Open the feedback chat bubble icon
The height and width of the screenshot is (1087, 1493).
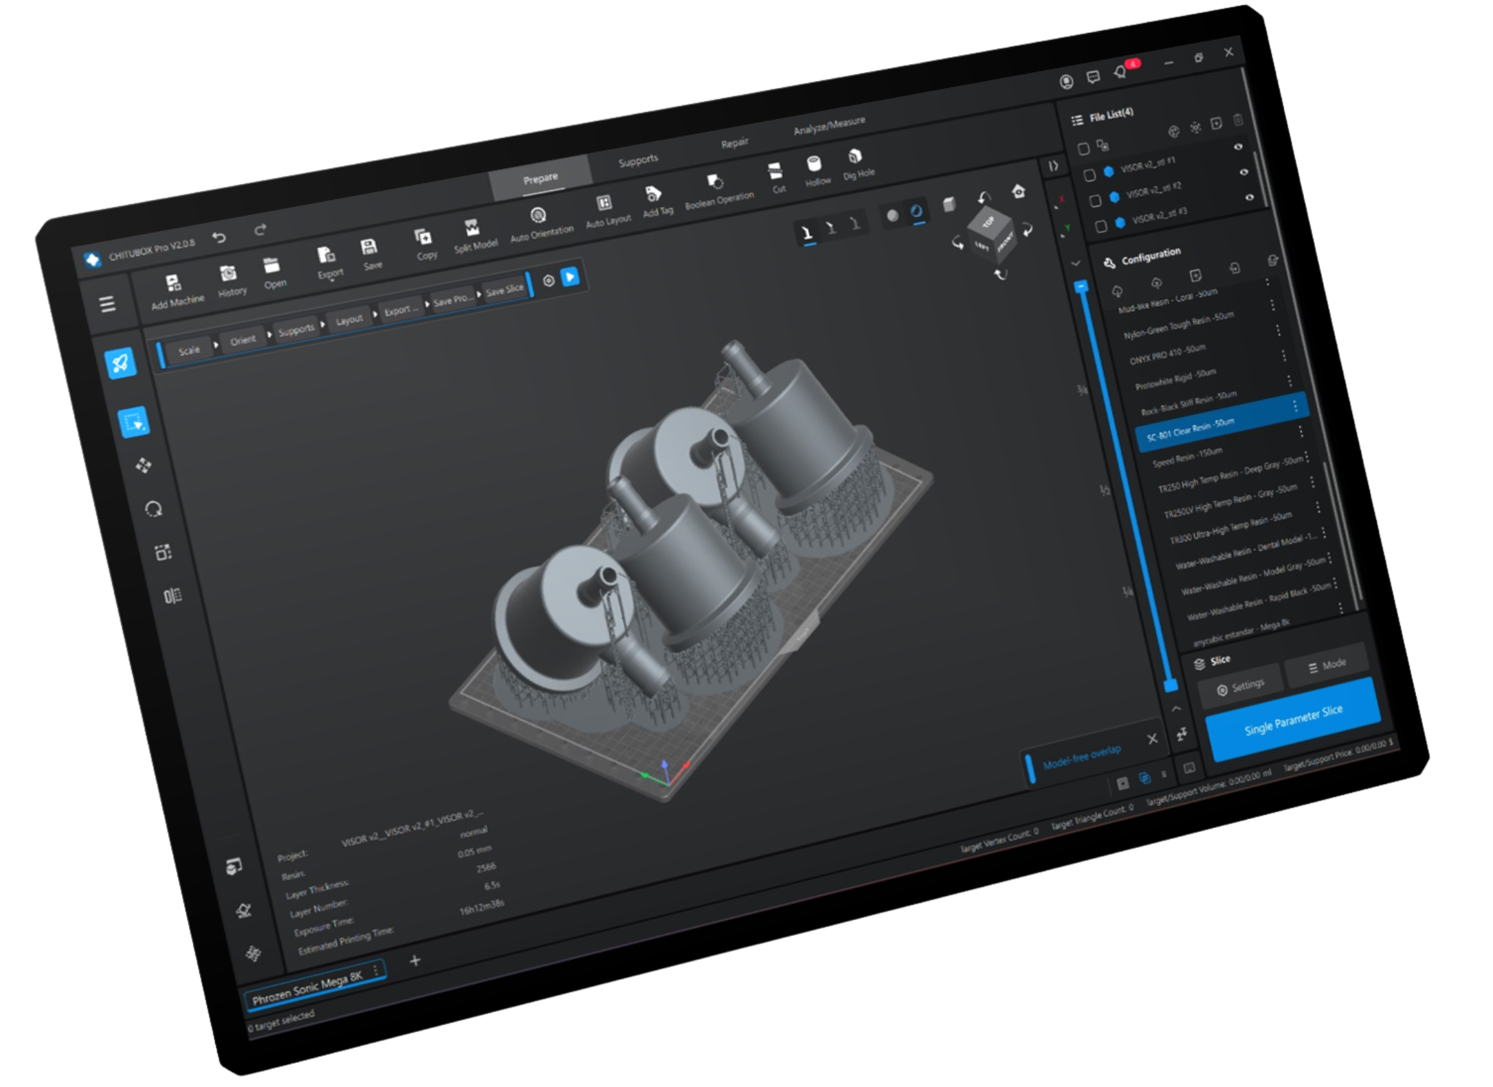(1093, 76)
